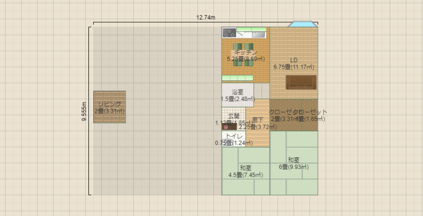Select the dark shoe cabinet in 玄関

click(x=229, y=127)
